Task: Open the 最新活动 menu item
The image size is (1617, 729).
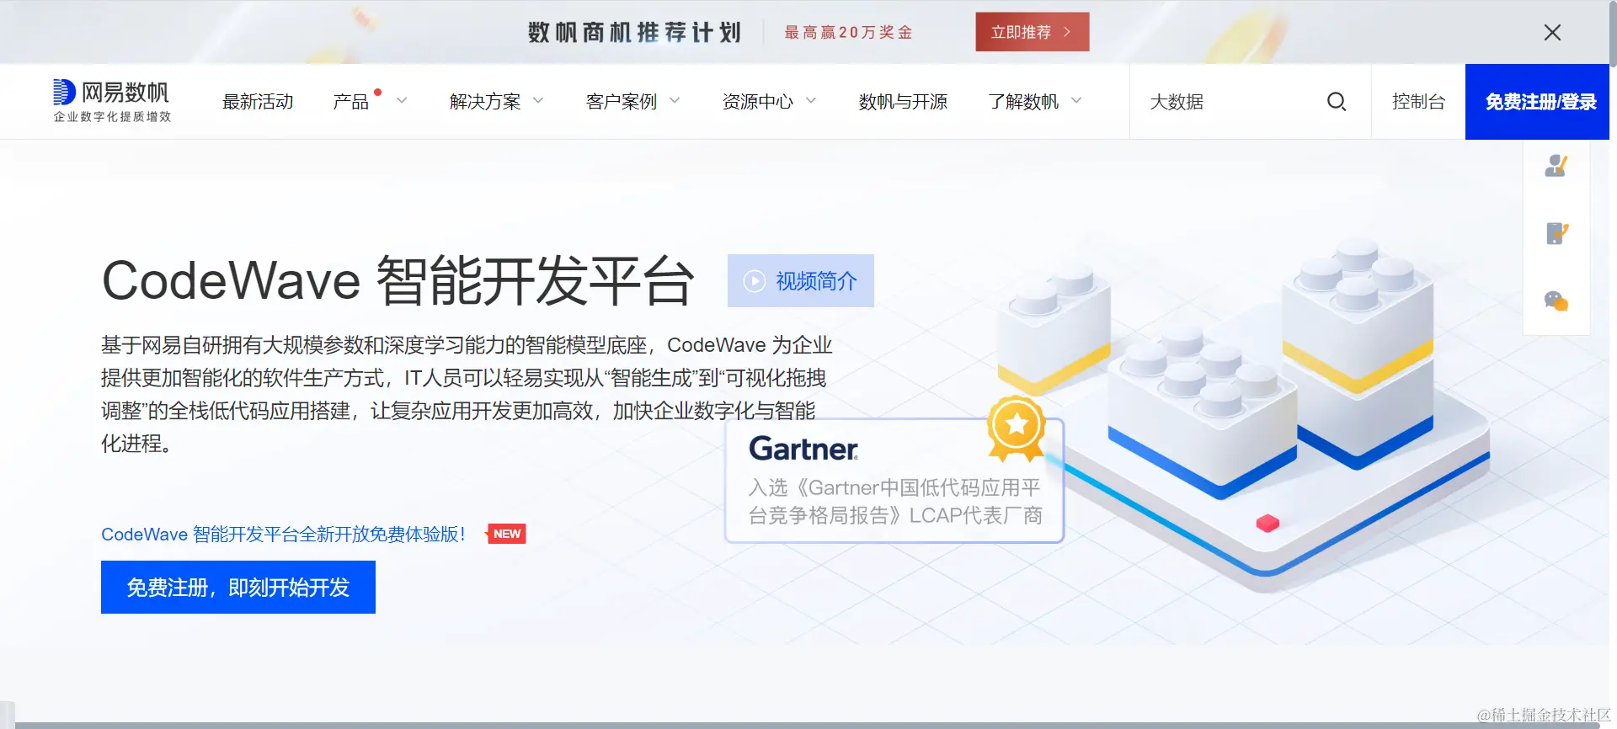Action: pyautogui.click(x=258, y=102)
